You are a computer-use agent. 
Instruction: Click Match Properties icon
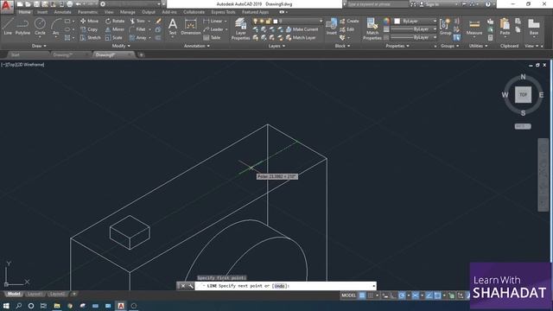[x=372, y=29]
